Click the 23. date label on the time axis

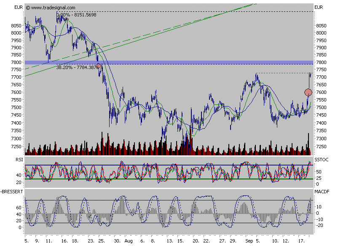tap(91, 241)
